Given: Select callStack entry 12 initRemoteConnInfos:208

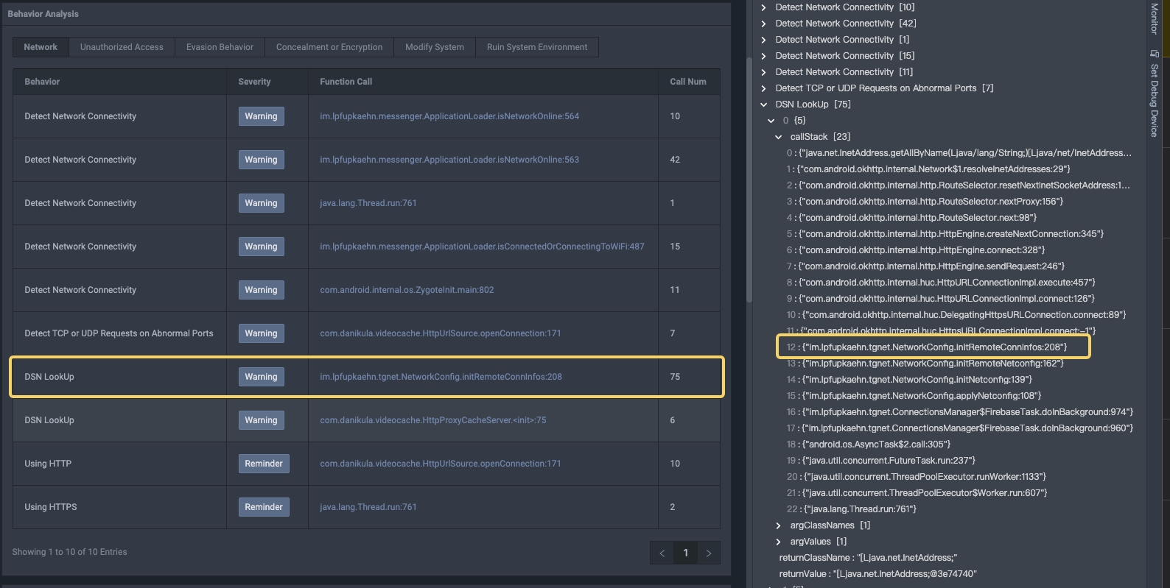Looking at the screenshot, I should pos(926,347).
